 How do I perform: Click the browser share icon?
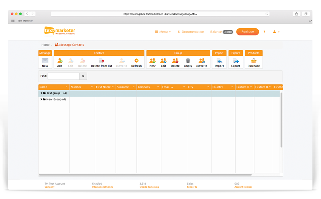pyautogui.click(x=296, y=14)
